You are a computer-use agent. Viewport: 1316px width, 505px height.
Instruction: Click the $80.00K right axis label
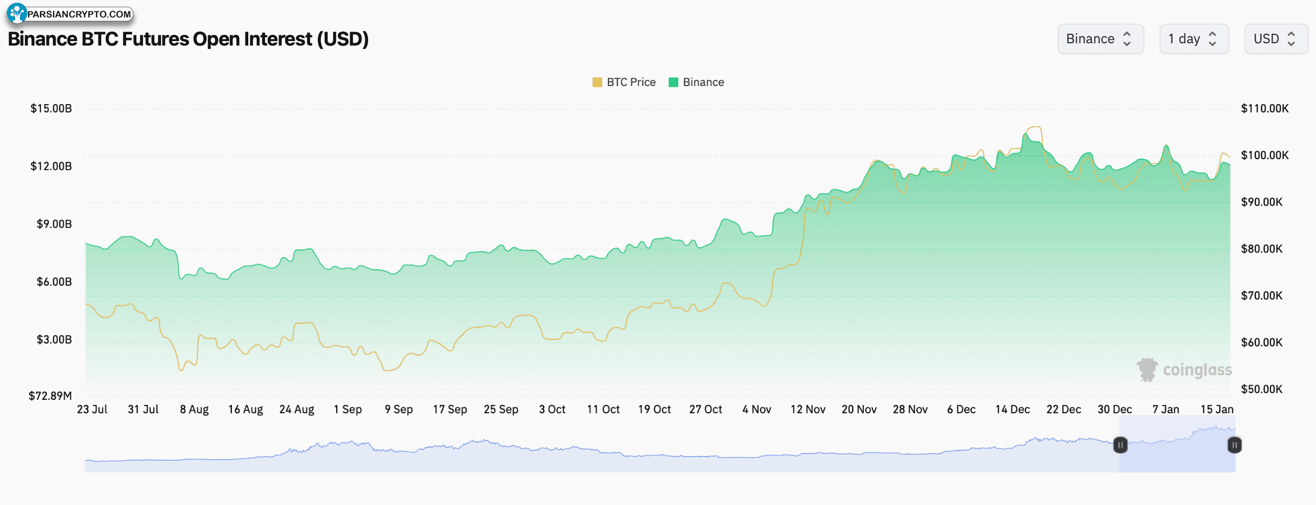coord(1262,249)
